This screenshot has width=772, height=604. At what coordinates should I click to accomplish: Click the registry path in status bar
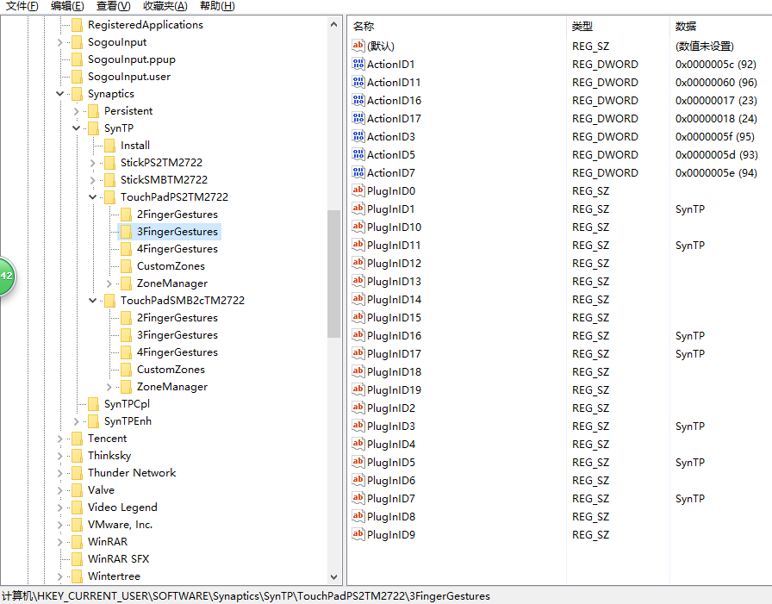[x=246, y=596]
